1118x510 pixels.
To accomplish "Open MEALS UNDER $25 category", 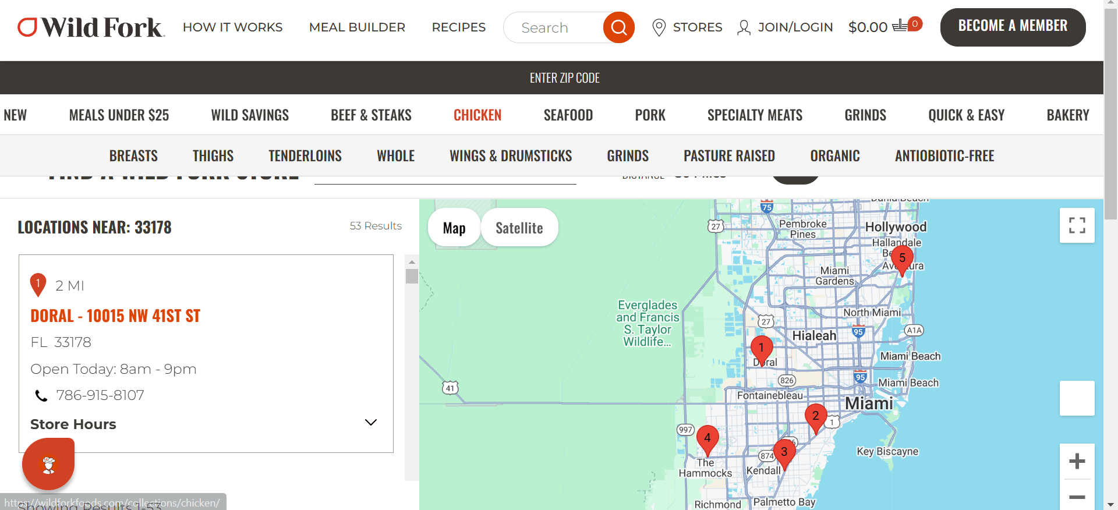I will [119, 115].
